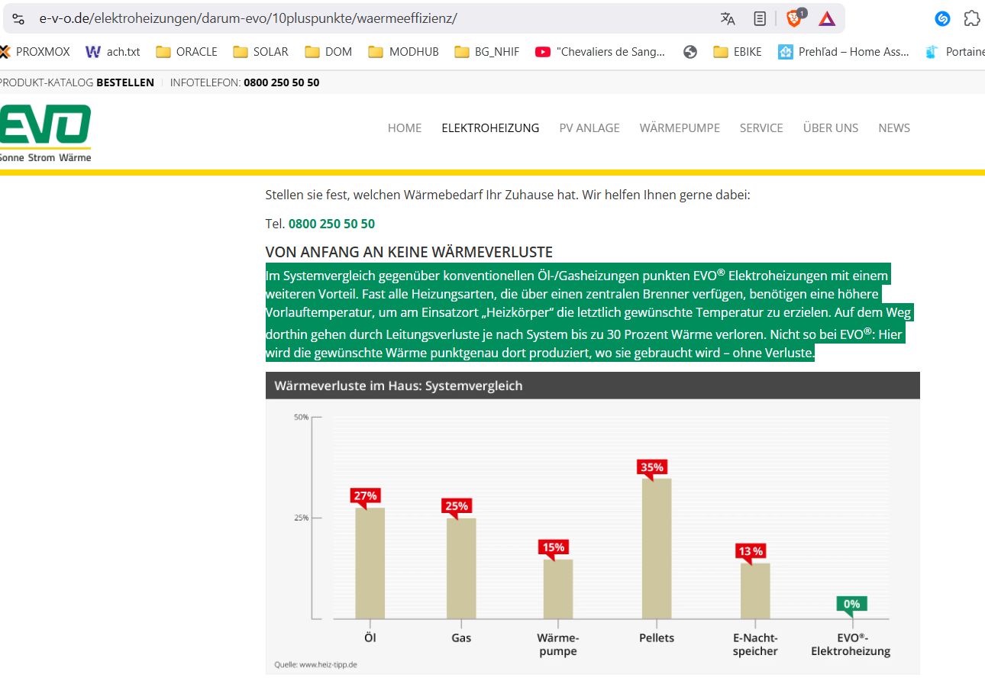Screen dimensions: 985x681
Task: Open the PV ANLAGE menu item
Action: [x=589, y=128]
